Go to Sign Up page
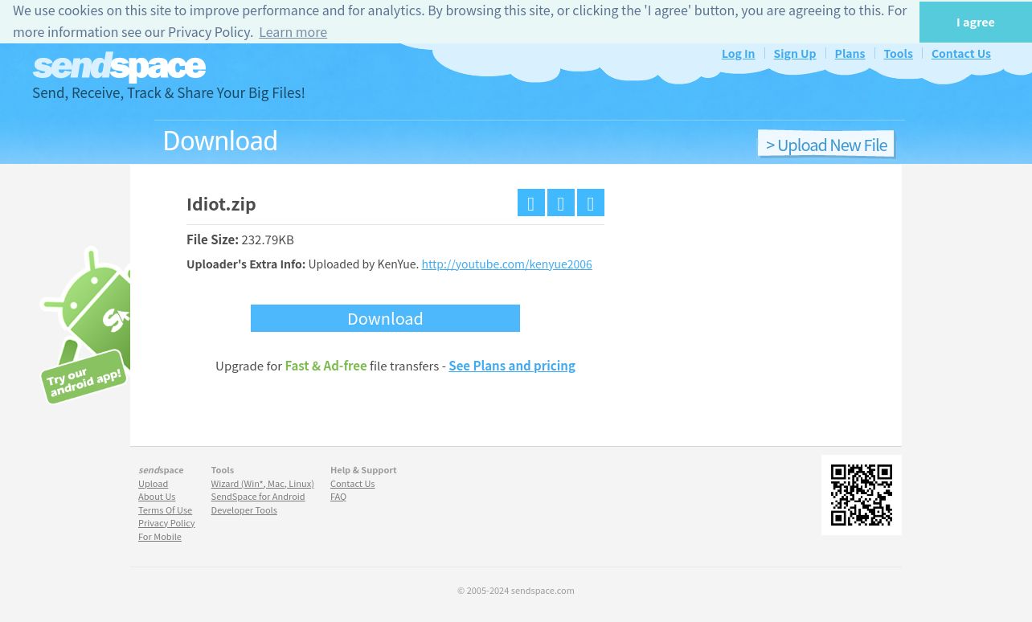The height and width of the screenshot is (622, 1032). click(795, 53)
